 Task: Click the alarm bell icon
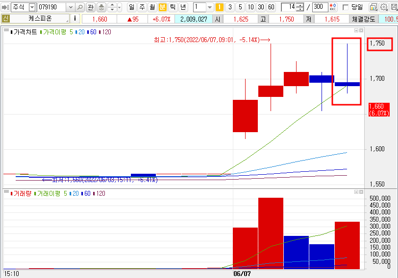pos(101,7)
